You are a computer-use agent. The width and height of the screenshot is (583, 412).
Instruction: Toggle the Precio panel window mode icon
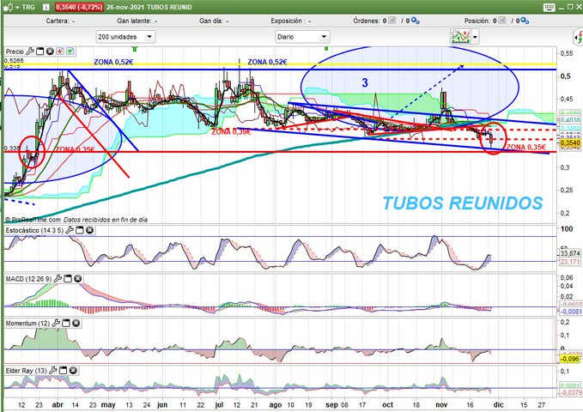pyautogui.click(x=39, y=51)
